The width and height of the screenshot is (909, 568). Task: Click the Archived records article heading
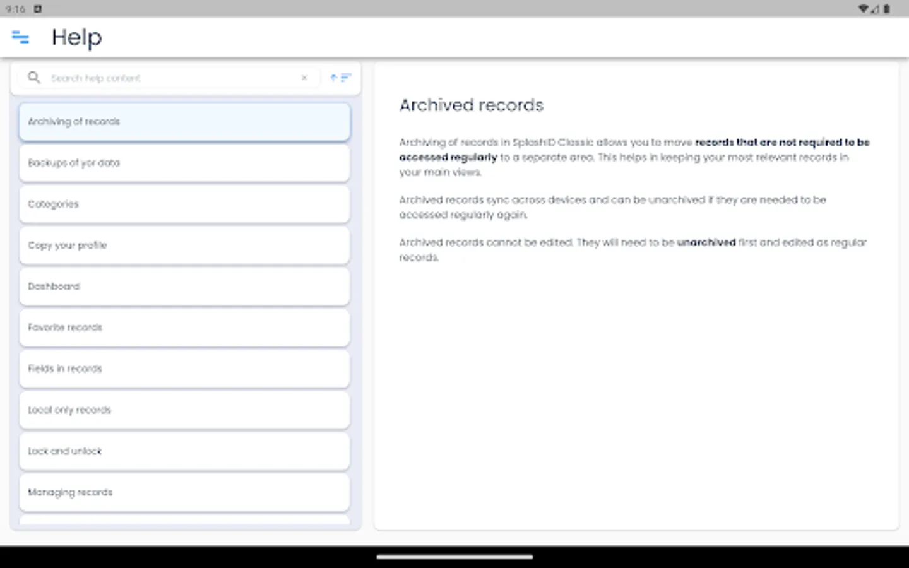[471, 105]
